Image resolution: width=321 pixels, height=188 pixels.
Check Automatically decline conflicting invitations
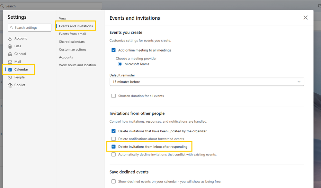point(113,155)
